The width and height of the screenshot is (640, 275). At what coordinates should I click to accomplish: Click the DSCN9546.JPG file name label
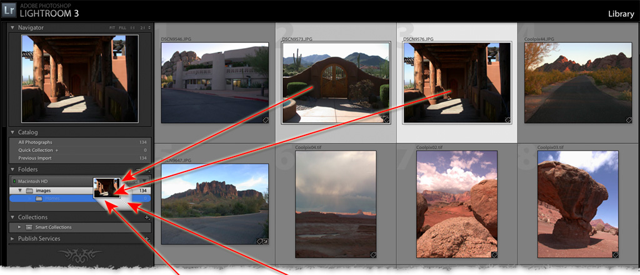click(x=176, y=39)
